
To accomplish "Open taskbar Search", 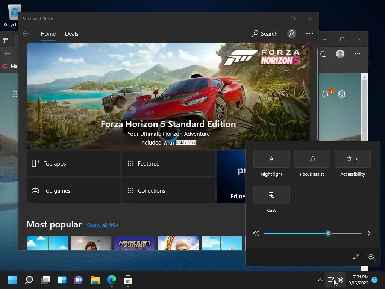I will pyautogui.click(x=29, y=280).
